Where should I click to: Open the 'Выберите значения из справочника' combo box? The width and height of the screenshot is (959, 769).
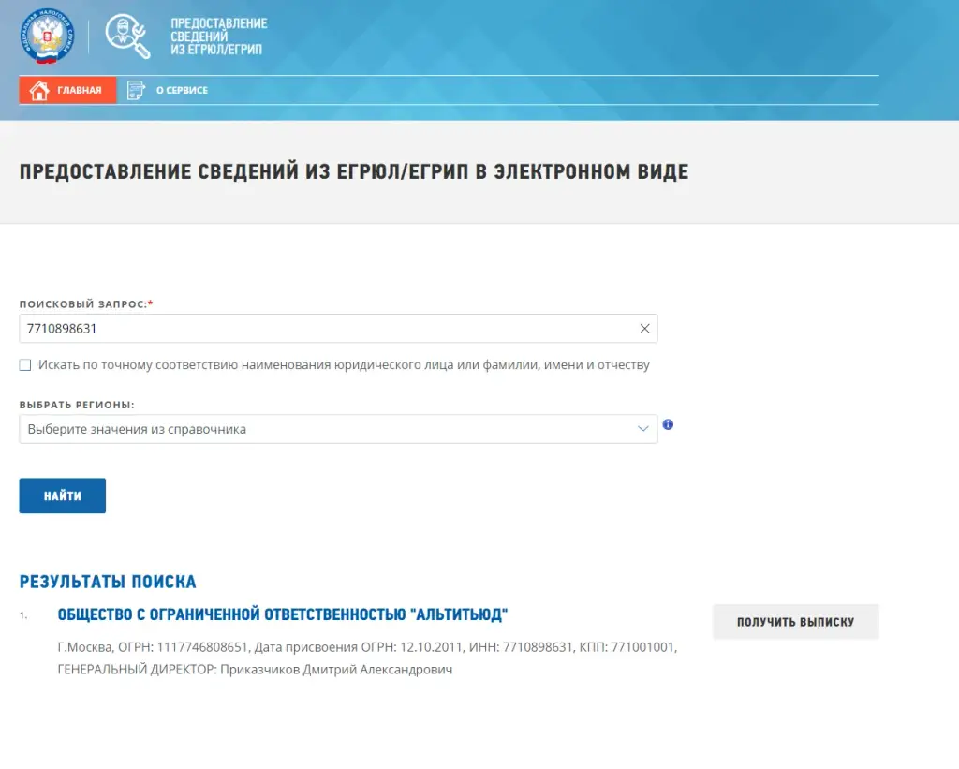[x=338, y=429]
